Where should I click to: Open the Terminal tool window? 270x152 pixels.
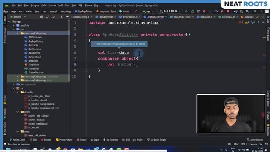pos(81,140)
